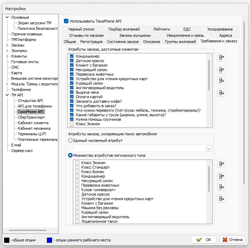Open the single numeric attribute dropdown

(209, 148)
